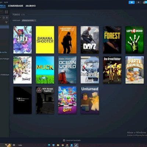
Task: Click the TODOS collection heading
Action: click(x=16, y=15)
